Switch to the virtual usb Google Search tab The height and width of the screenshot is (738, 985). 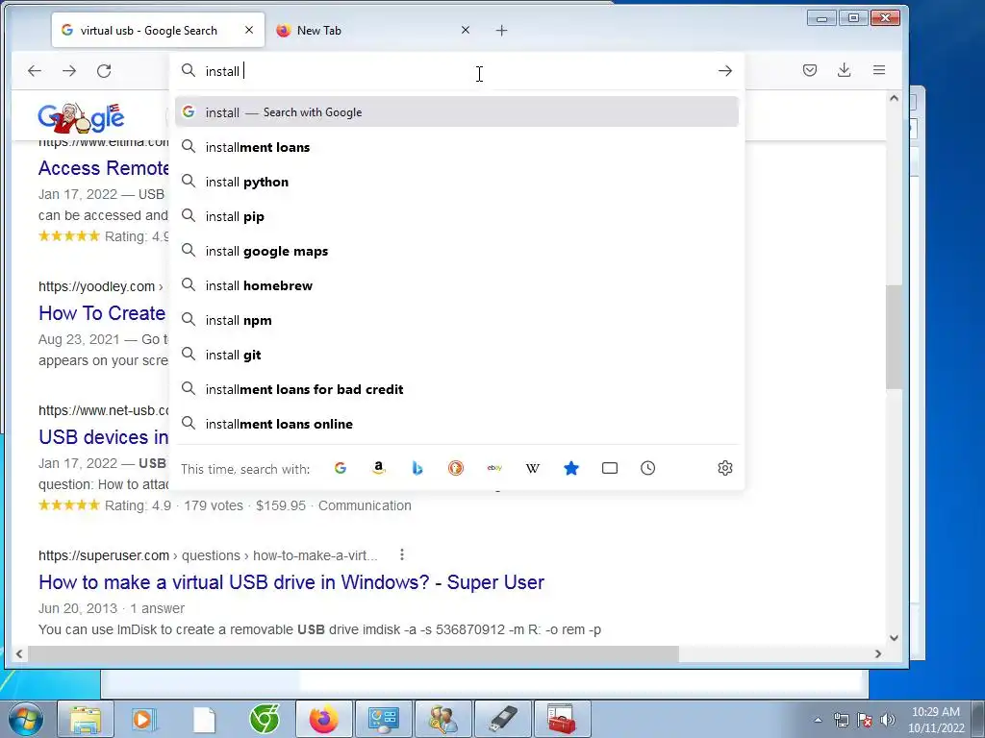[159, 30]
